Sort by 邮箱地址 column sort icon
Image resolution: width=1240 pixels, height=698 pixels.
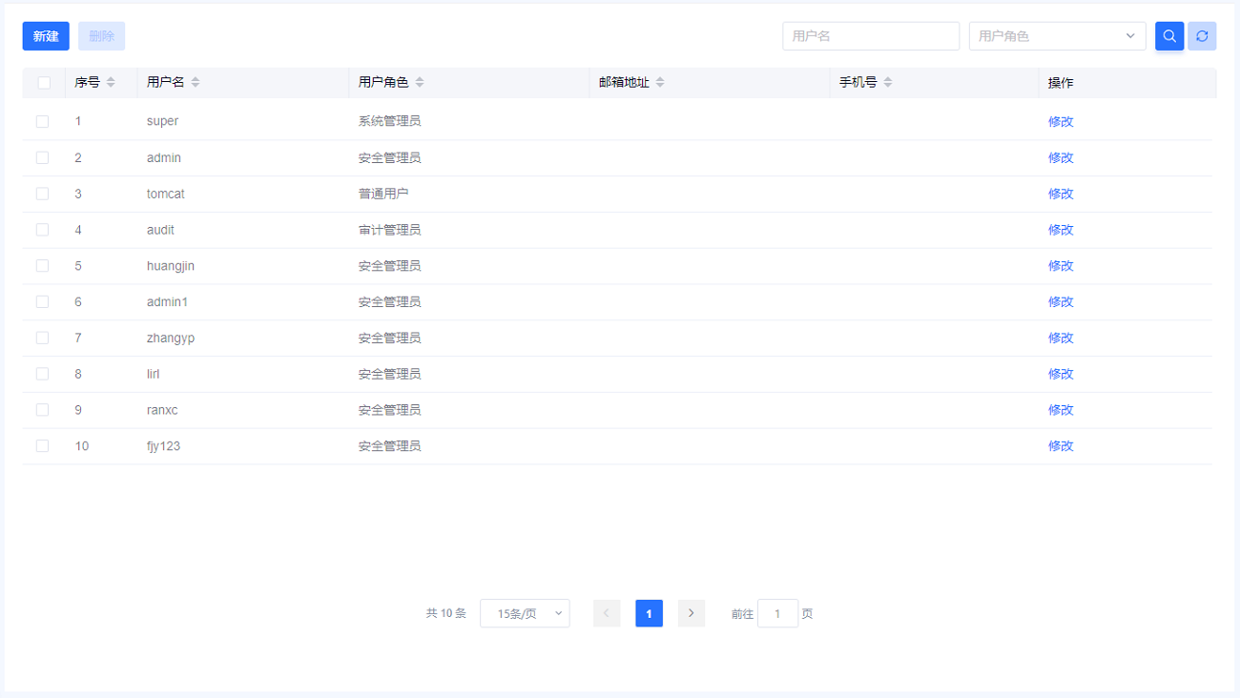[x=660, y=83]
